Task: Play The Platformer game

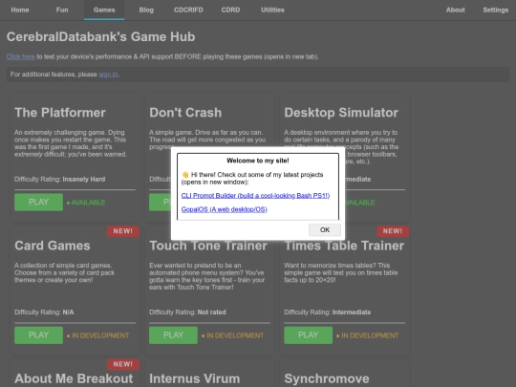Action: [38, 202]
